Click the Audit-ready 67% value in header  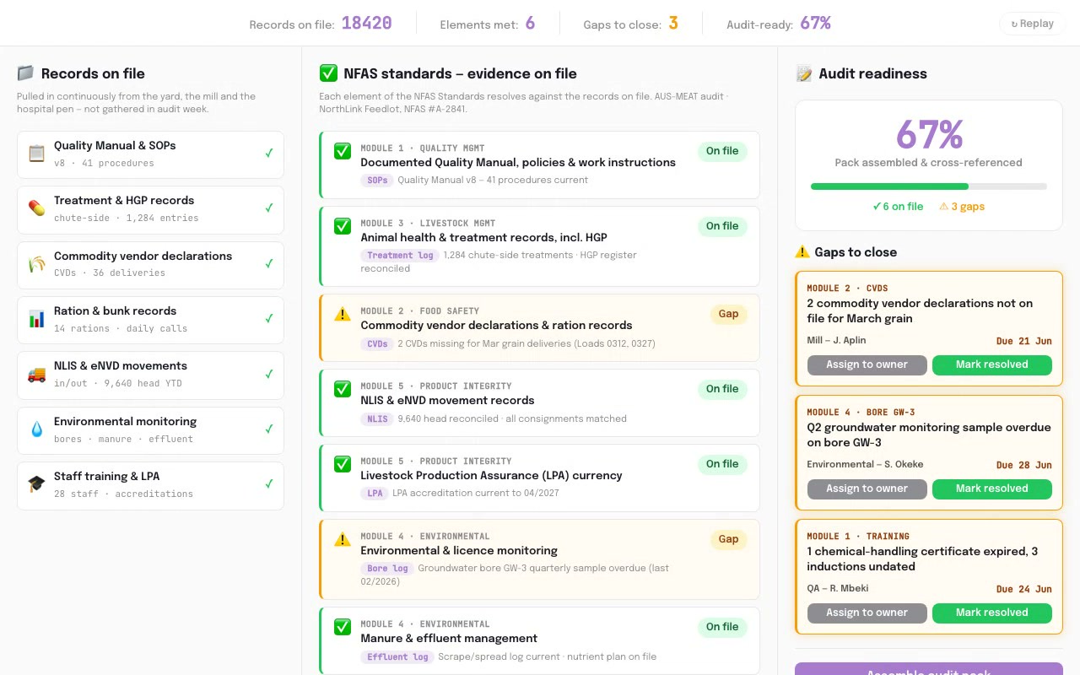pos(816,24)
